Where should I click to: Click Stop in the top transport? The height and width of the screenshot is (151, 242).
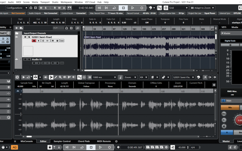click(123, 8)
